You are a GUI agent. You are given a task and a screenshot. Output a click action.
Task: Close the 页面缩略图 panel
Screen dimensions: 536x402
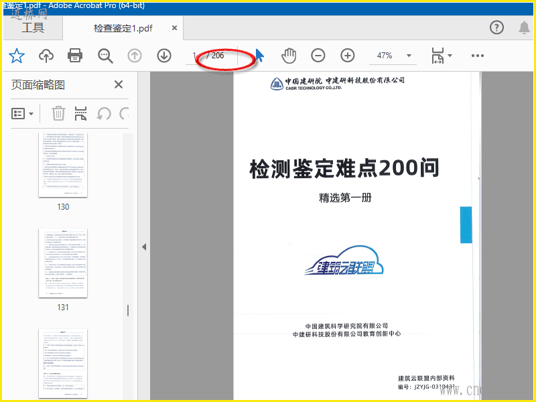click(119, 84)
